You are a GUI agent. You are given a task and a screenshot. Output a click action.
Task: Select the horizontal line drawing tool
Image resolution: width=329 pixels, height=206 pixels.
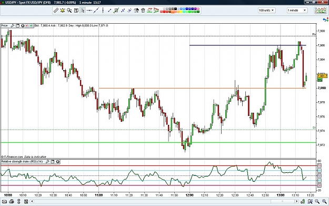point(89,11)
